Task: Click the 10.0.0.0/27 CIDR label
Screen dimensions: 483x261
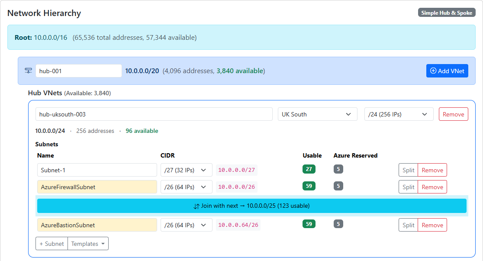Action: (236, 170)
